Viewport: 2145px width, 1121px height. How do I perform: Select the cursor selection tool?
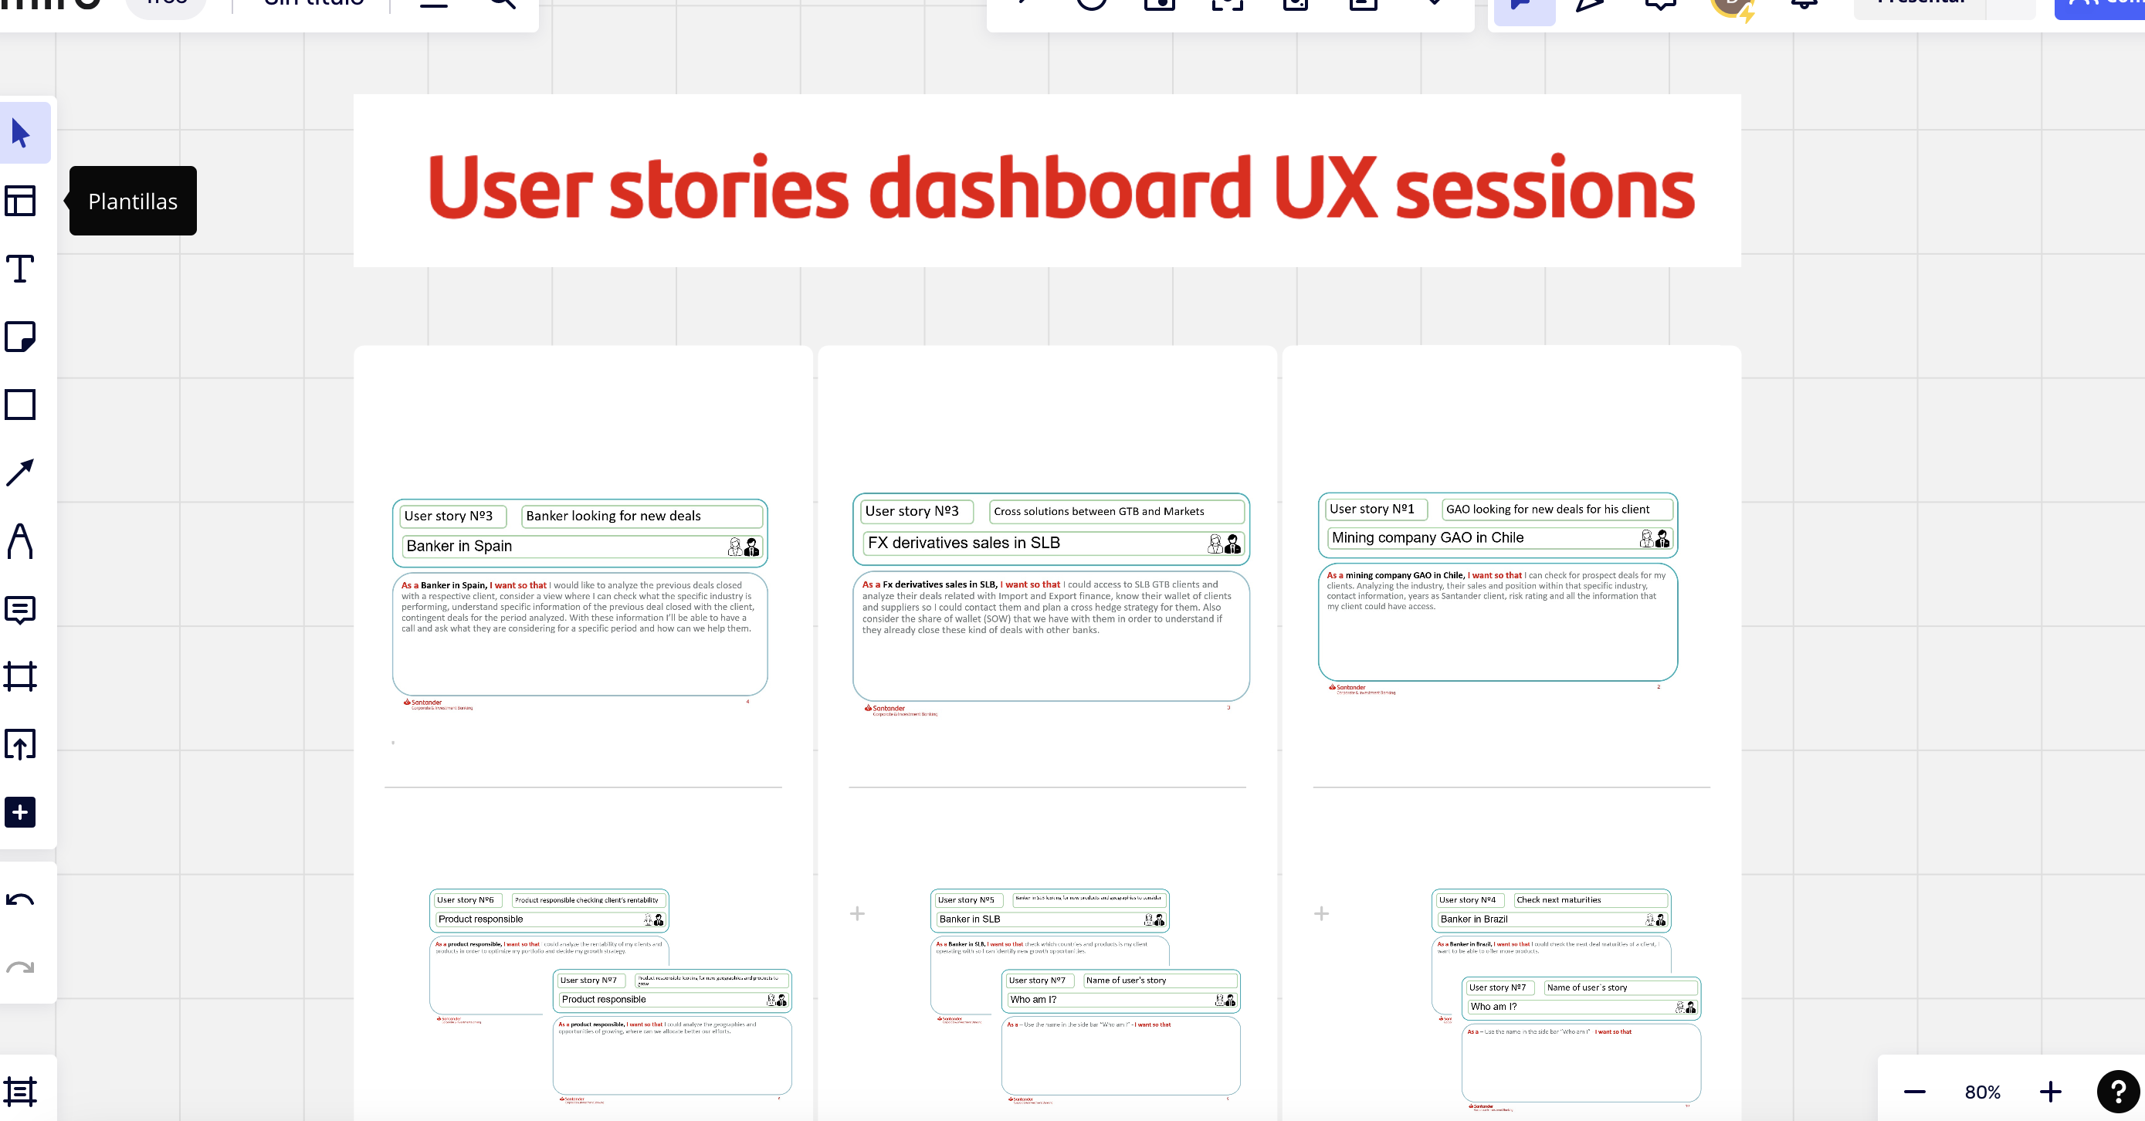pos(21,134)
